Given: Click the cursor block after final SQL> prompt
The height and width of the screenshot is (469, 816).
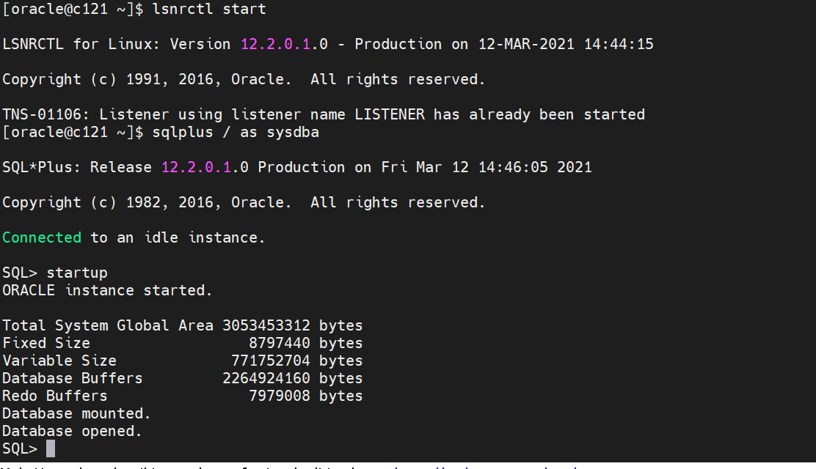Looking at the screenshot, I should 51,448.
